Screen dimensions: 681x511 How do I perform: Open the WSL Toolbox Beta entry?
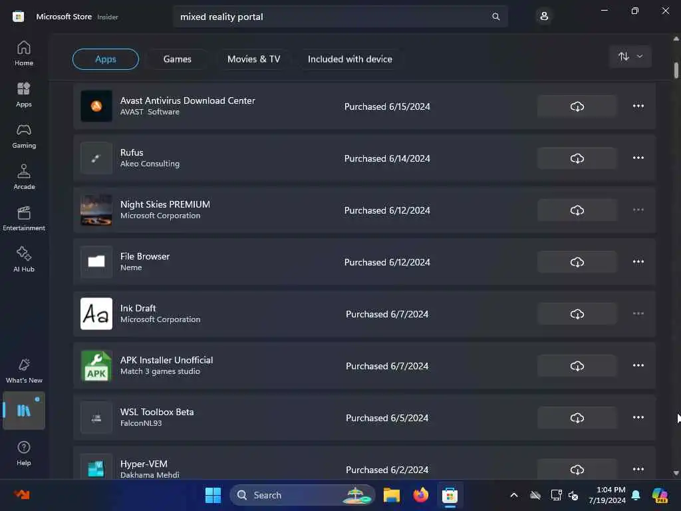tap(364, 418)
